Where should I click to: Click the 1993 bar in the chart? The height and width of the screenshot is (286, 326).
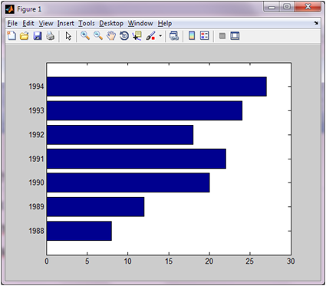click(144, 110)
